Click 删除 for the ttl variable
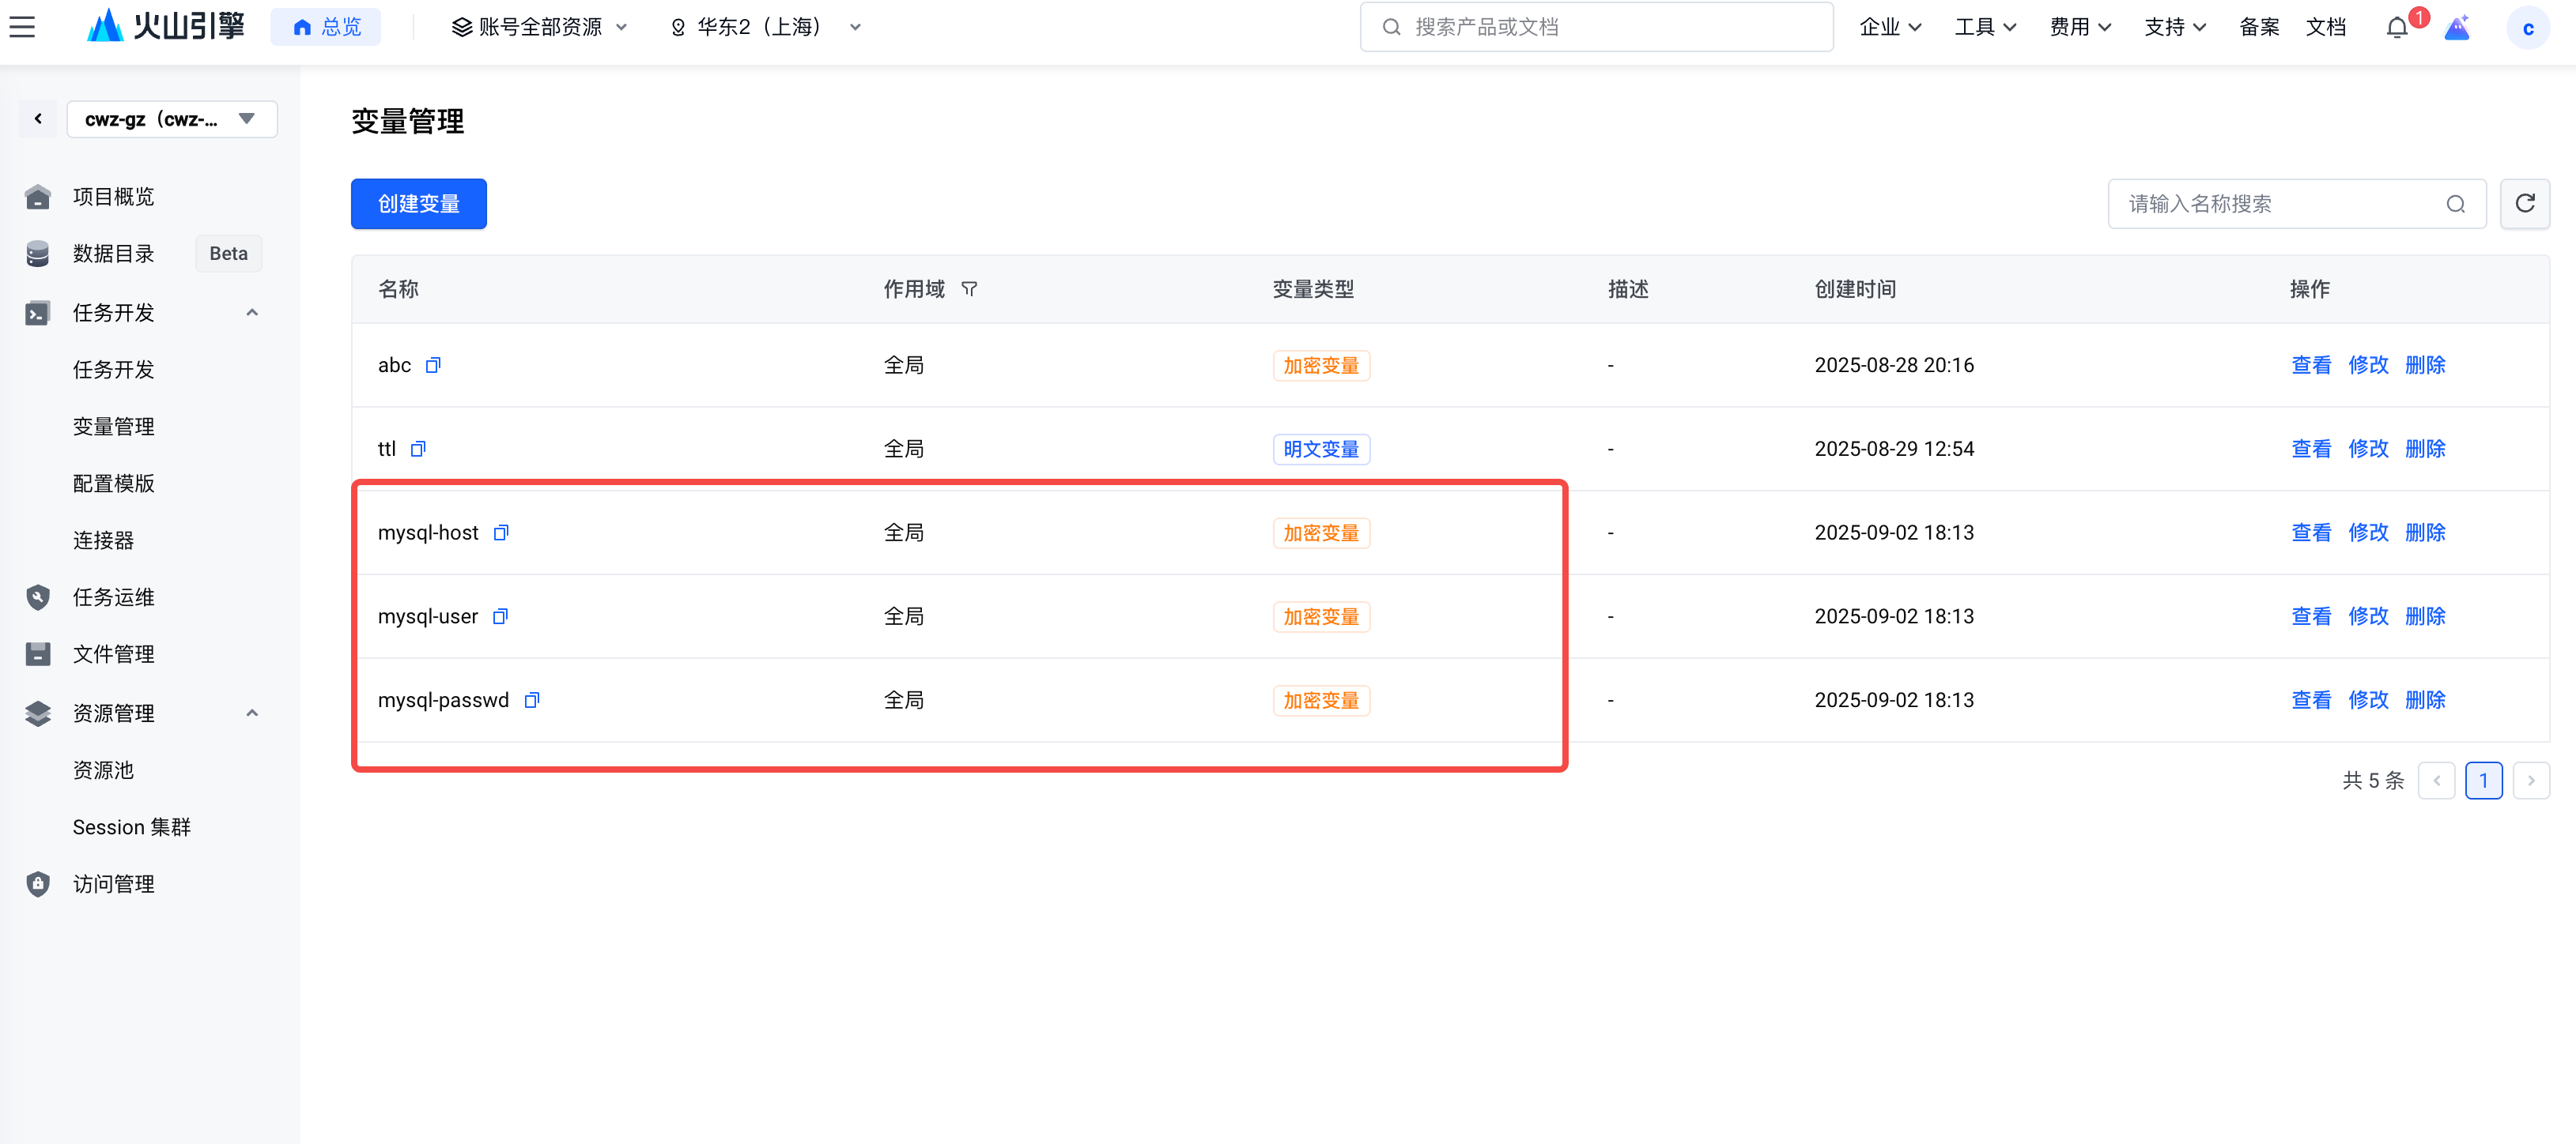This screenshot has width=2576, height=1144. point(2424,449)
